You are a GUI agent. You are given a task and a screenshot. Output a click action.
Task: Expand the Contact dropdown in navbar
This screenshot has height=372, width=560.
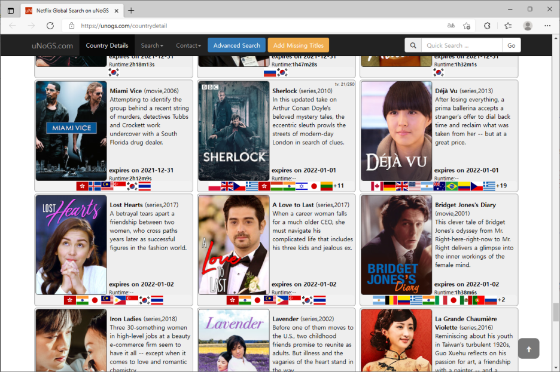point(188,45)
